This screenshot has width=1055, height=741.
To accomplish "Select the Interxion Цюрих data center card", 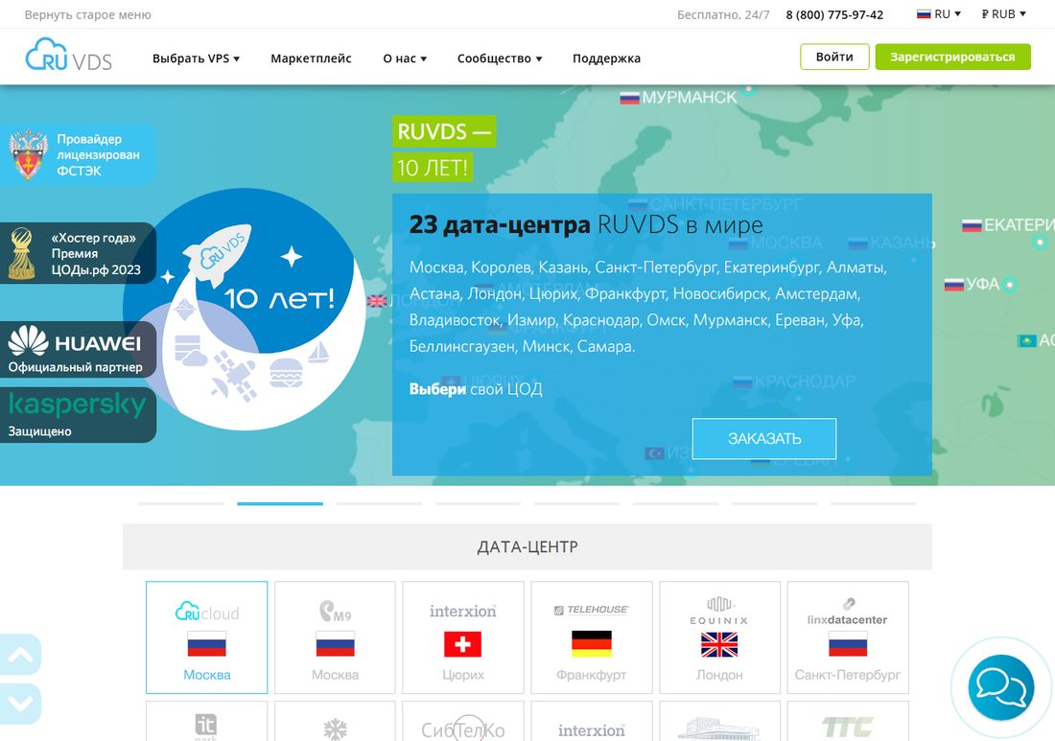I will pos(463,637).
